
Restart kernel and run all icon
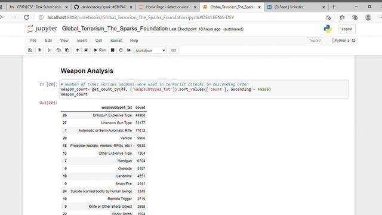pos(129,50)
